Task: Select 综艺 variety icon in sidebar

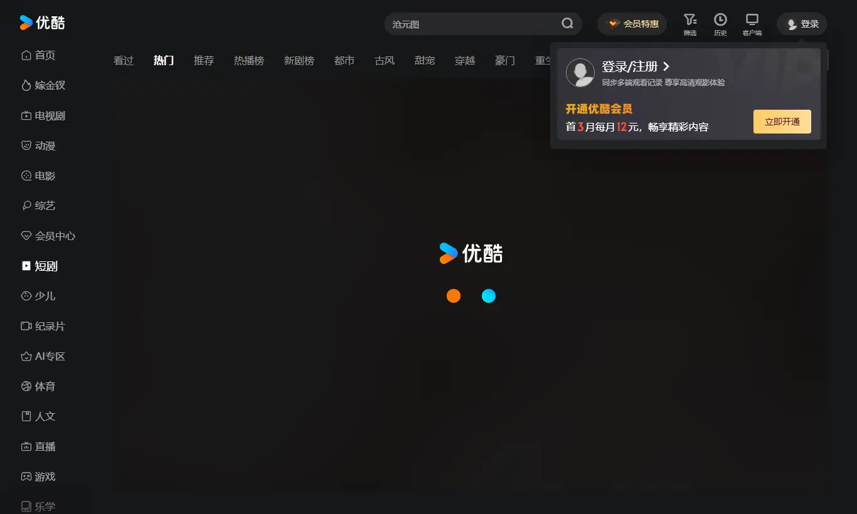Action: (26, 206)
